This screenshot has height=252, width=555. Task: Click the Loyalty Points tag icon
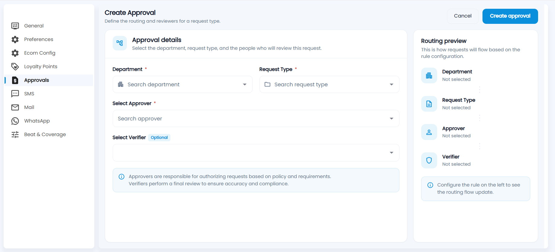pyautogui.click(x=15, y=67)
